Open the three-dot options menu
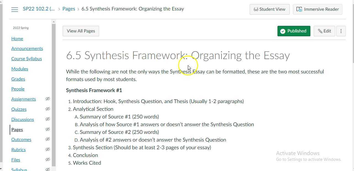This screenshot has height=171, width=354. tap(341, 31)
